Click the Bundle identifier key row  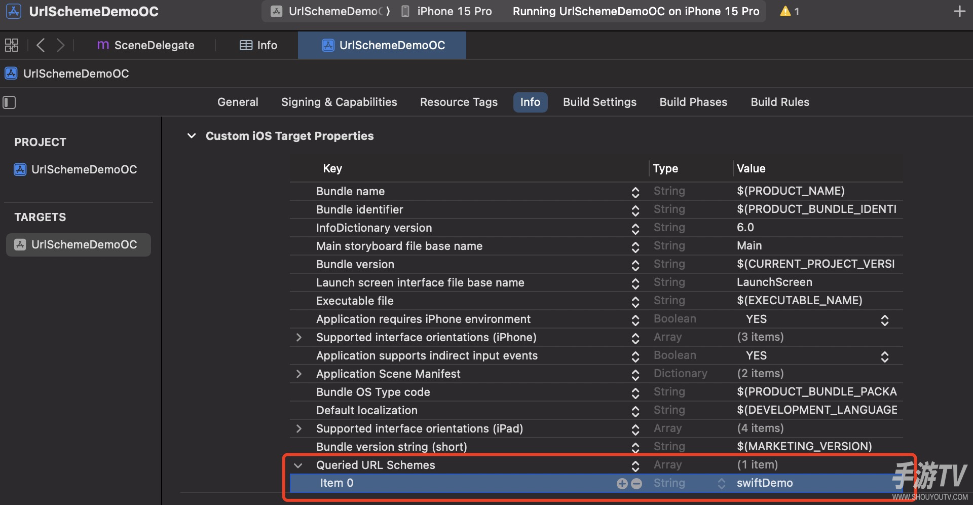359,209
